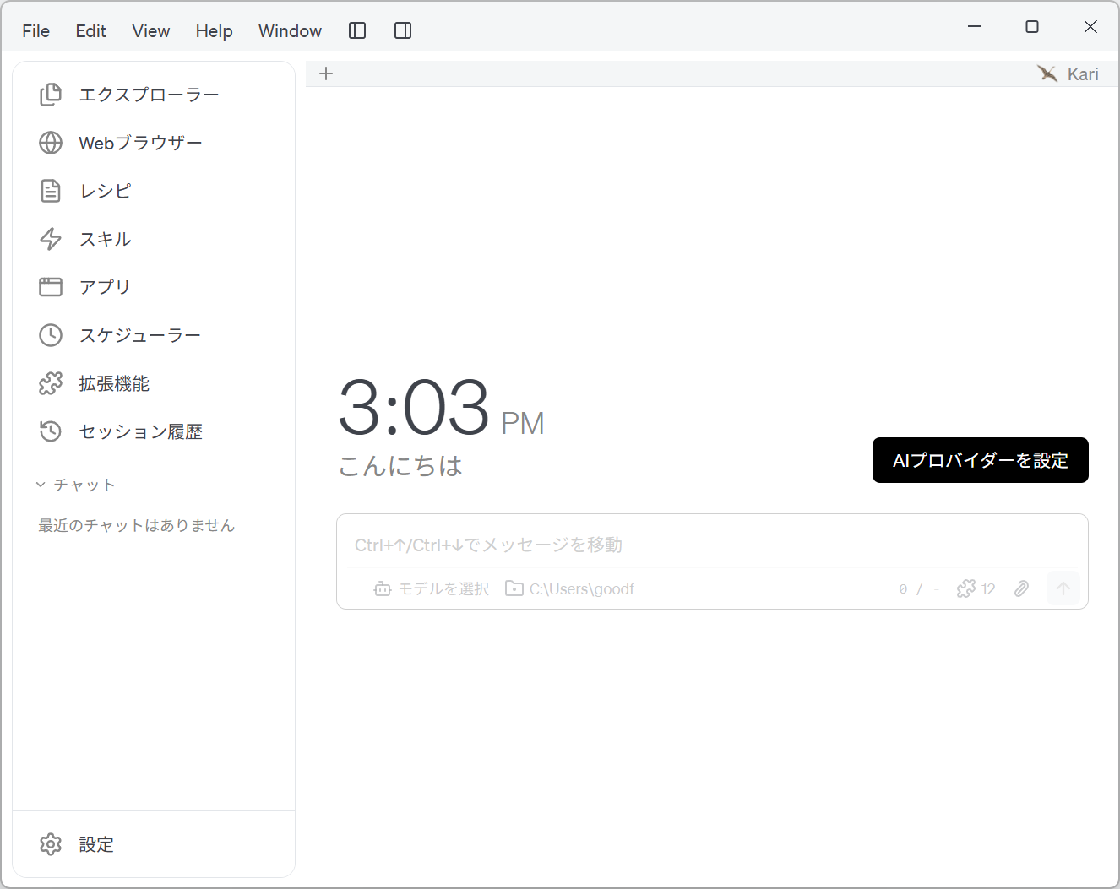Open 設定 gear at sidebar bottom

[x=154, y=844]
